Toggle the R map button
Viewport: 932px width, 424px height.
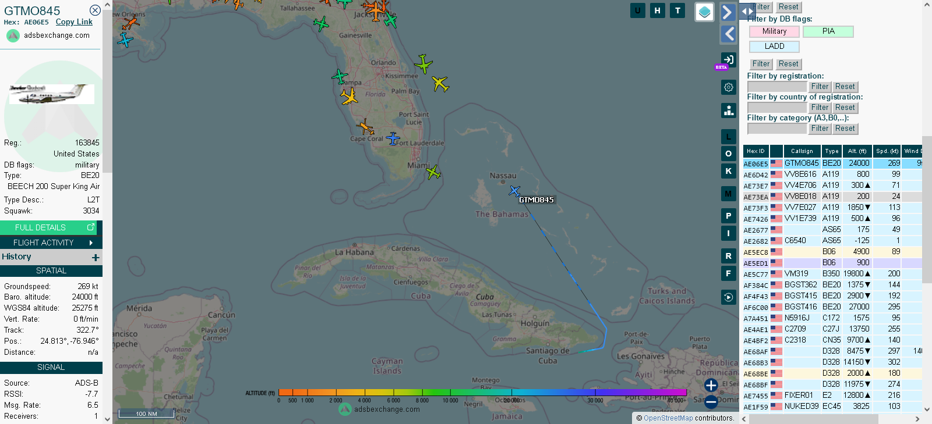tap(728, 256)
